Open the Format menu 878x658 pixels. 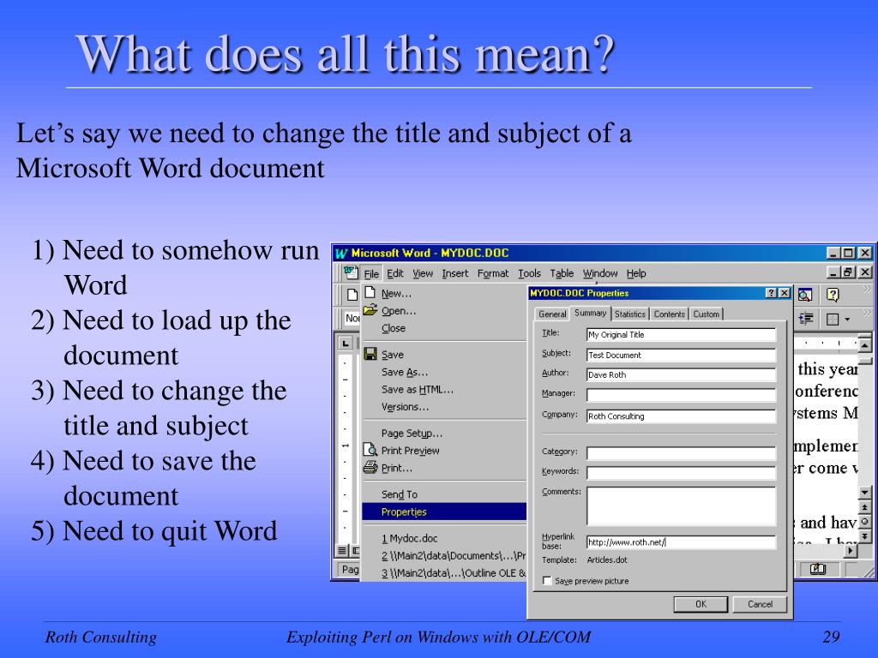493,273
